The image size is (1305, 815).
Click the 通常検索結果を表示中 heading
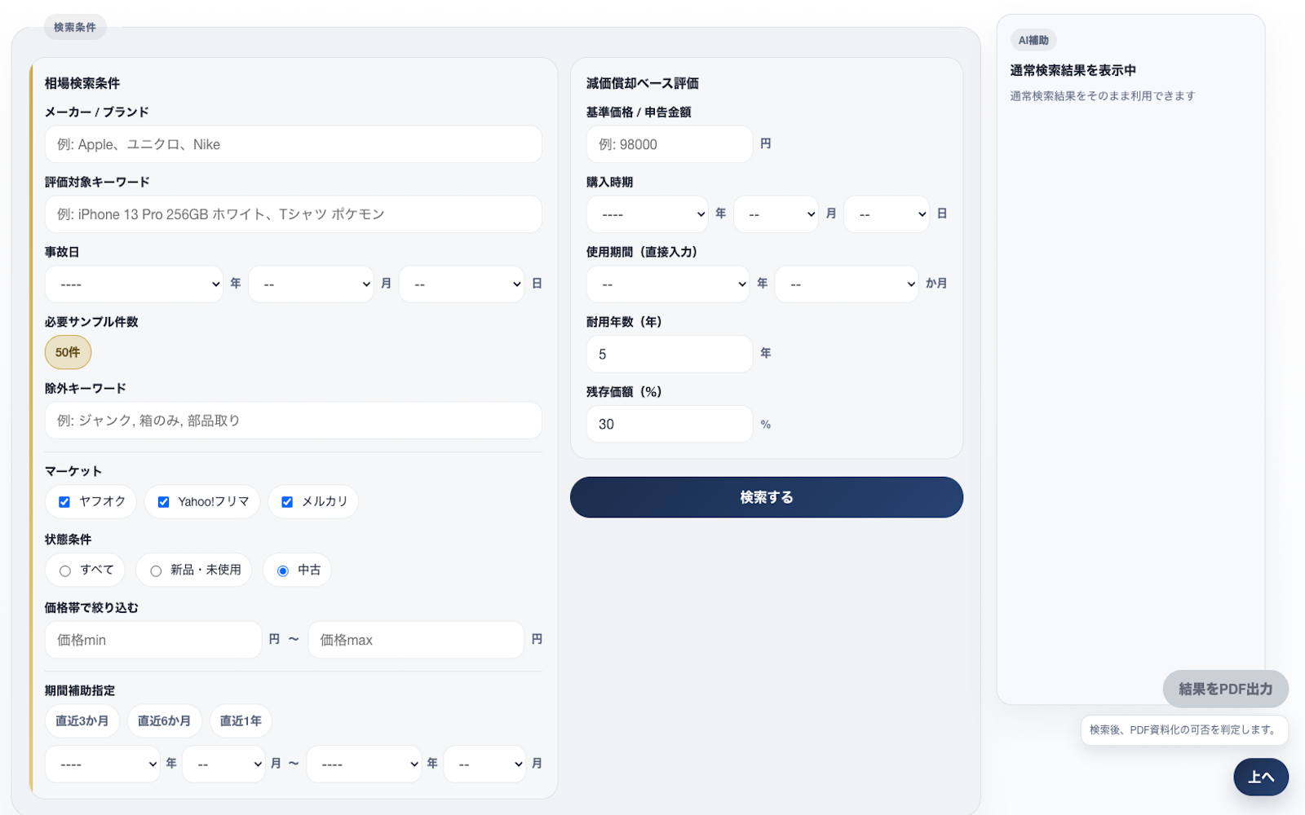point(1073,71)
